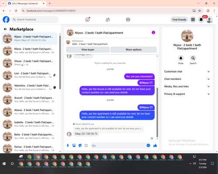The image size is (218, 174).
Task: Reload the page with the browser refresh icon
Action: (16, 11)
